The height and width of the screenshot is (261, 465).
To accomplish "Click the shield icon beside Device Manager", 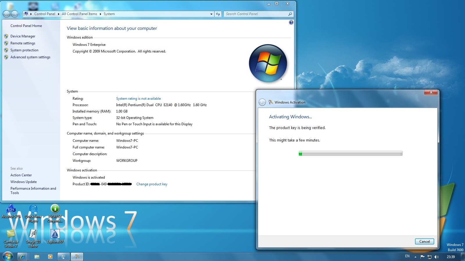I will point(6,36).
